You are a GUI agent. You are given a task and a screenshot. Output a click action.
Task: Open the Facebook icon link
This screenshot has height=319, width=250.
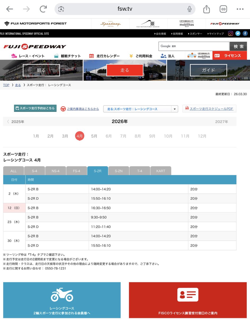(x=245, y=33)
